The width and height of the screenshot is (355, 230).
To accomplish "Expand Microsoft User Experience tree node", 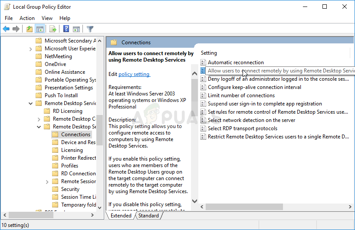I will [x=30, y=49].
